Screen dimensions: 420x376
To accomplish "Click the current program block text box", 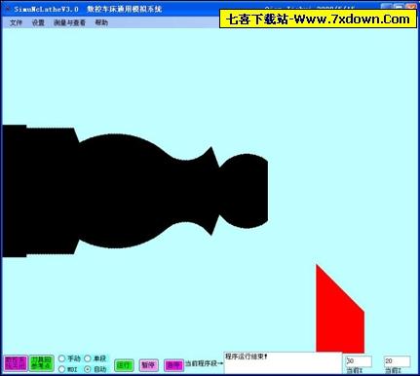I will pyautogui.click(x=283, y=362).
